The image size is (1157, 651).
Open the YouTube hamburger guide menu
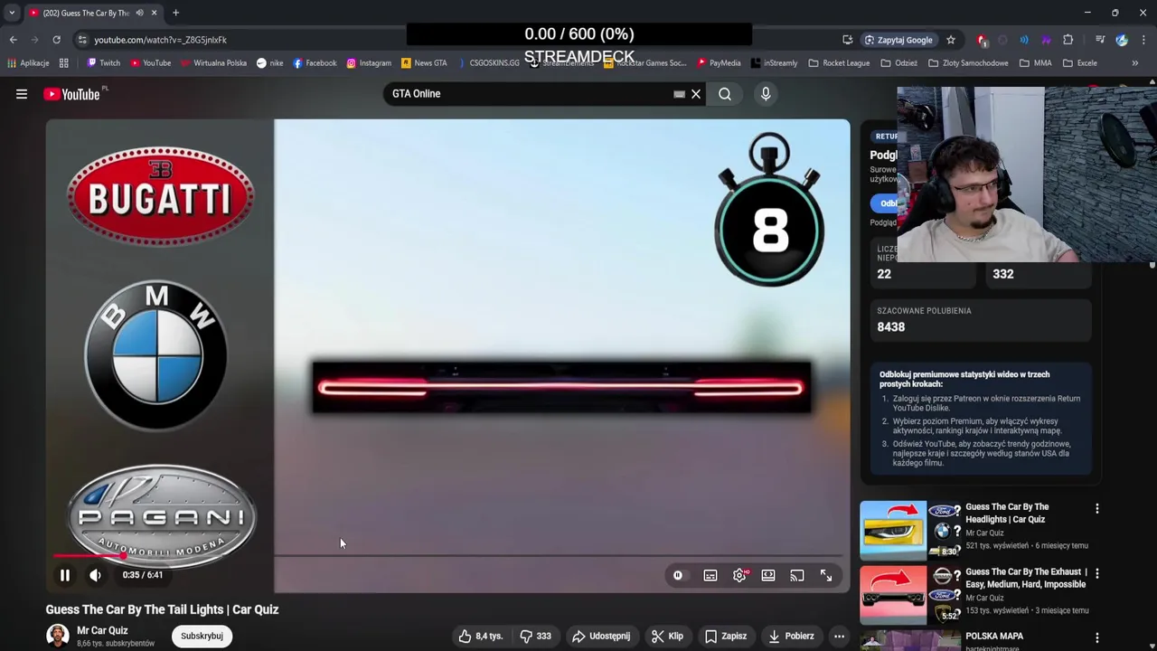pos(22,94)
